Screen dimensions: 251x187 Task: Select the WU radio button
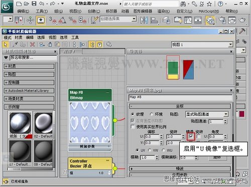163,150
